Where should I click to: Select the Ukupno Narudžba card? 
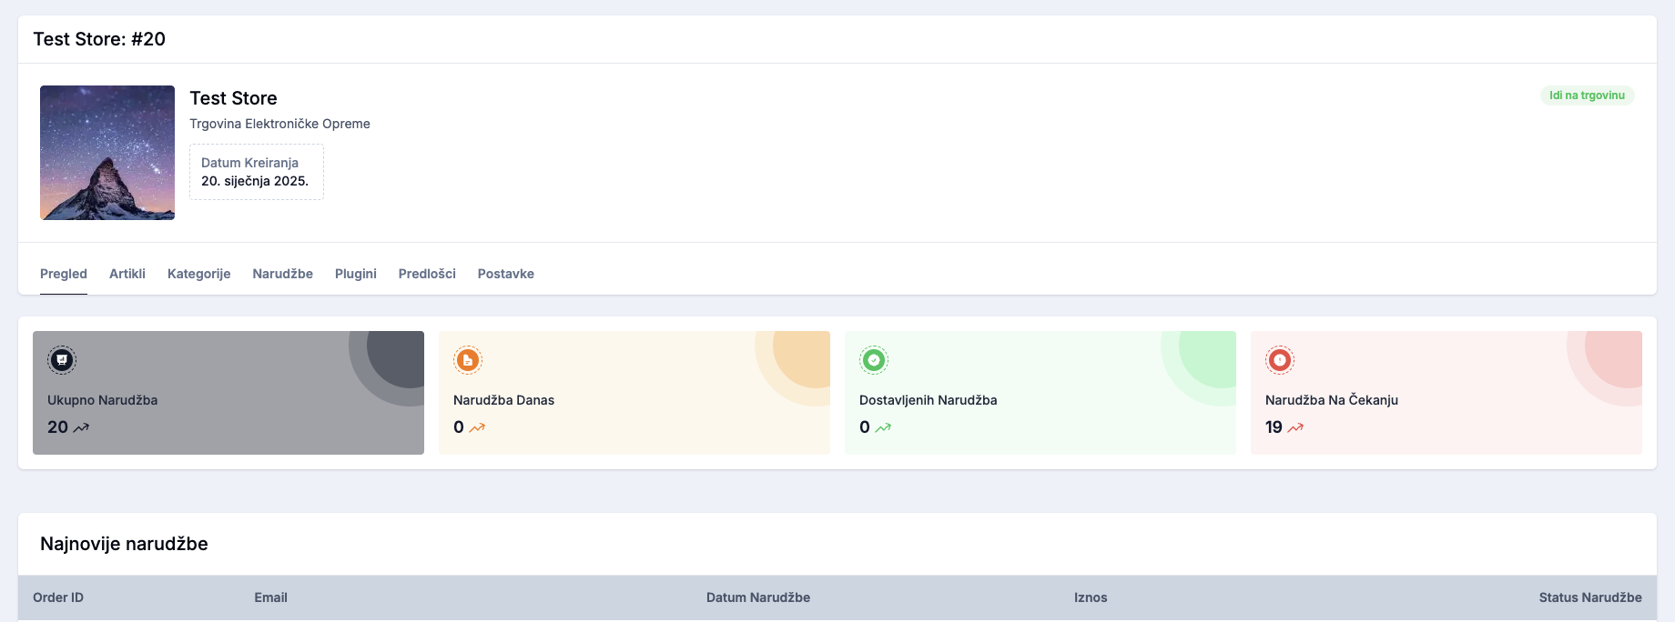(x=228, y=393)
